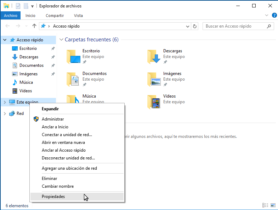
Task: Switch to details view in status bar
Action: pos(265,205)
